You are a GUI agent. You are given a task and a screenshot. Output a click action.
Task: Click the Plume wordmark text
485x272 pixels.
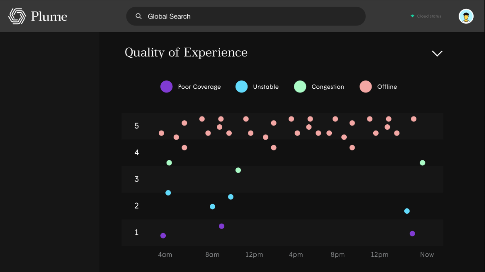(x=49, y=17)
